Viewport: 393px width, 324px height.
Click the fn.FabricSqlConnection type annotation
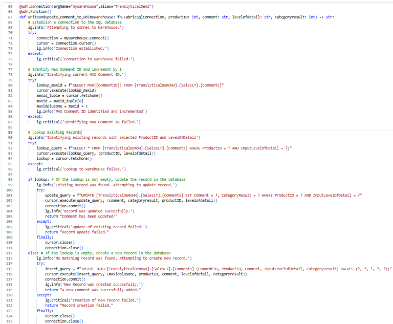[x=141, y=17]
